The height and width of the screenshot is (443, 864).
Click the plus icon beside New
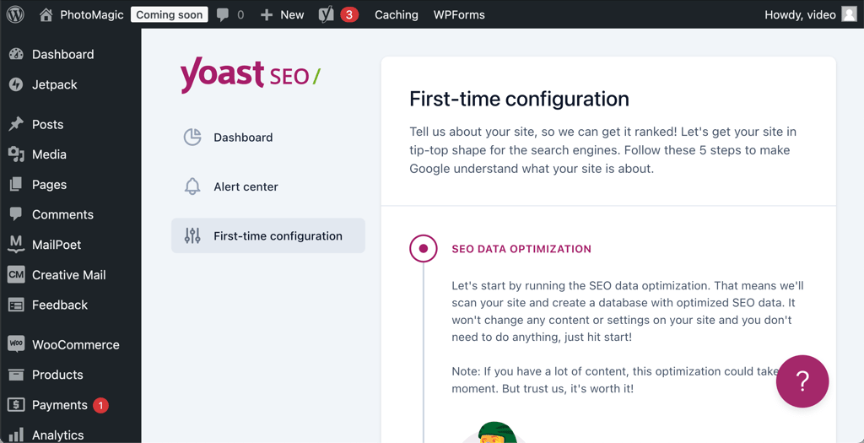[267, 15]
